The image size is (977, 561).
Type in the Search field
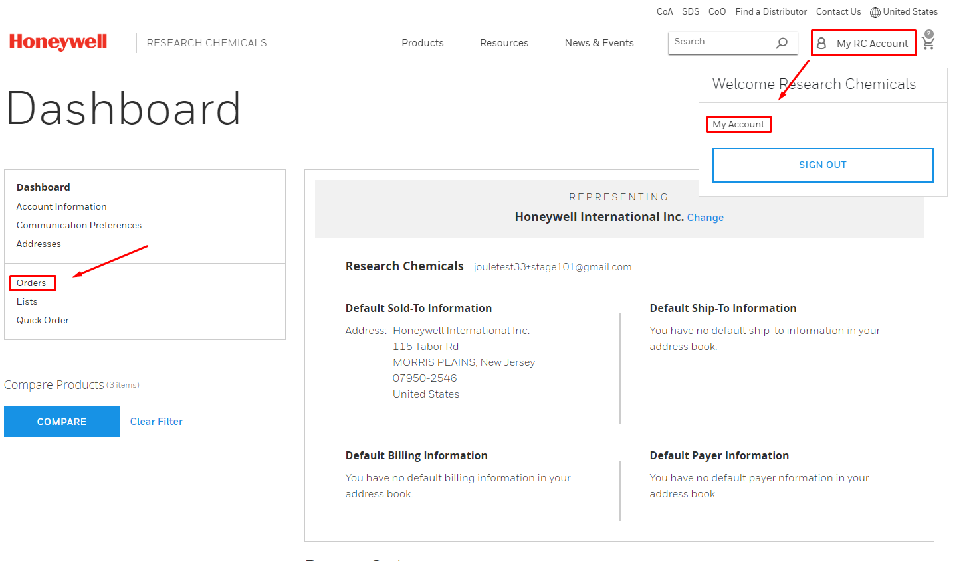720,42
